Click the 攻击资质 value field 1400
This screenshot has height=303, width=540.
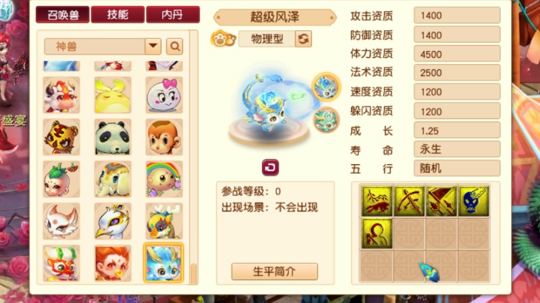point(457,15)
